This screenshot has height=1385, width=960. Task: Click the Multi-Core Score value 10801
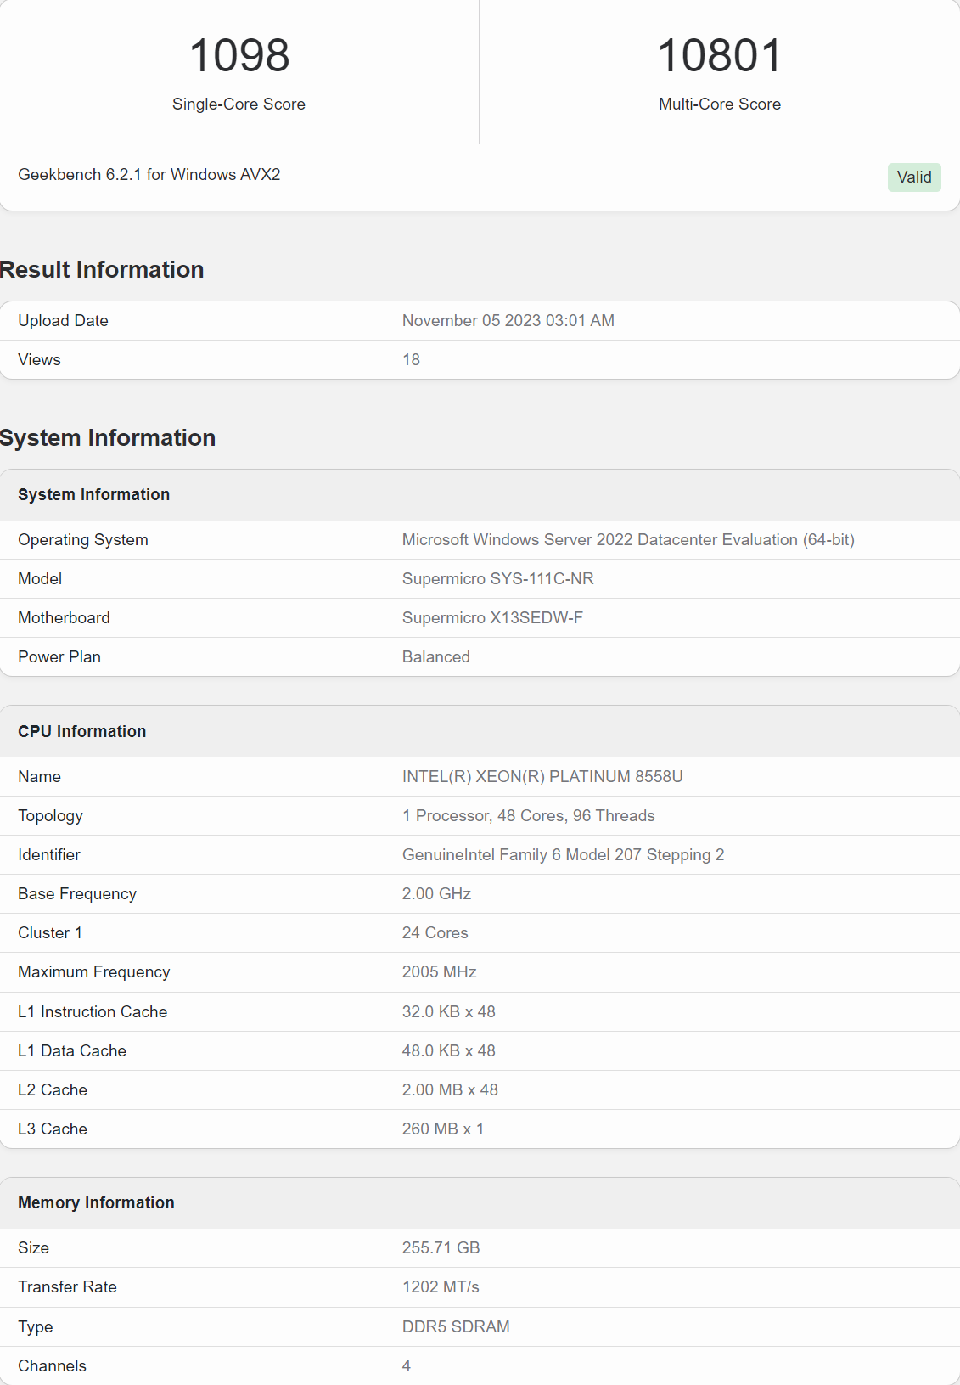pos(720,55)
